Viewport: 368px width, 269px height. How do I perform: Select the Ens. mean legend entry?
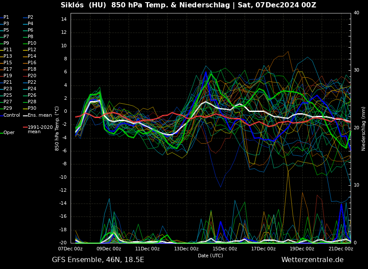coord(39,115)
